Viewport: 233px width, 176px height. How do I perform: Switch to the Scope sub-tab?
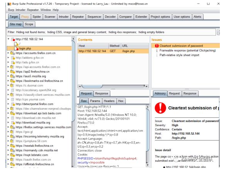tap(29, 24)
